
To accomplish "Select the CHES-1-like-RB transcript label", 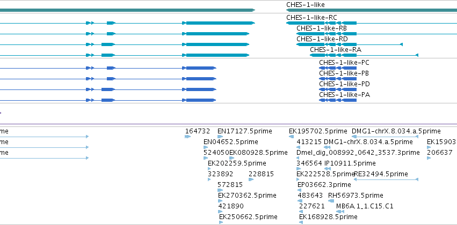I will (322, 28).
